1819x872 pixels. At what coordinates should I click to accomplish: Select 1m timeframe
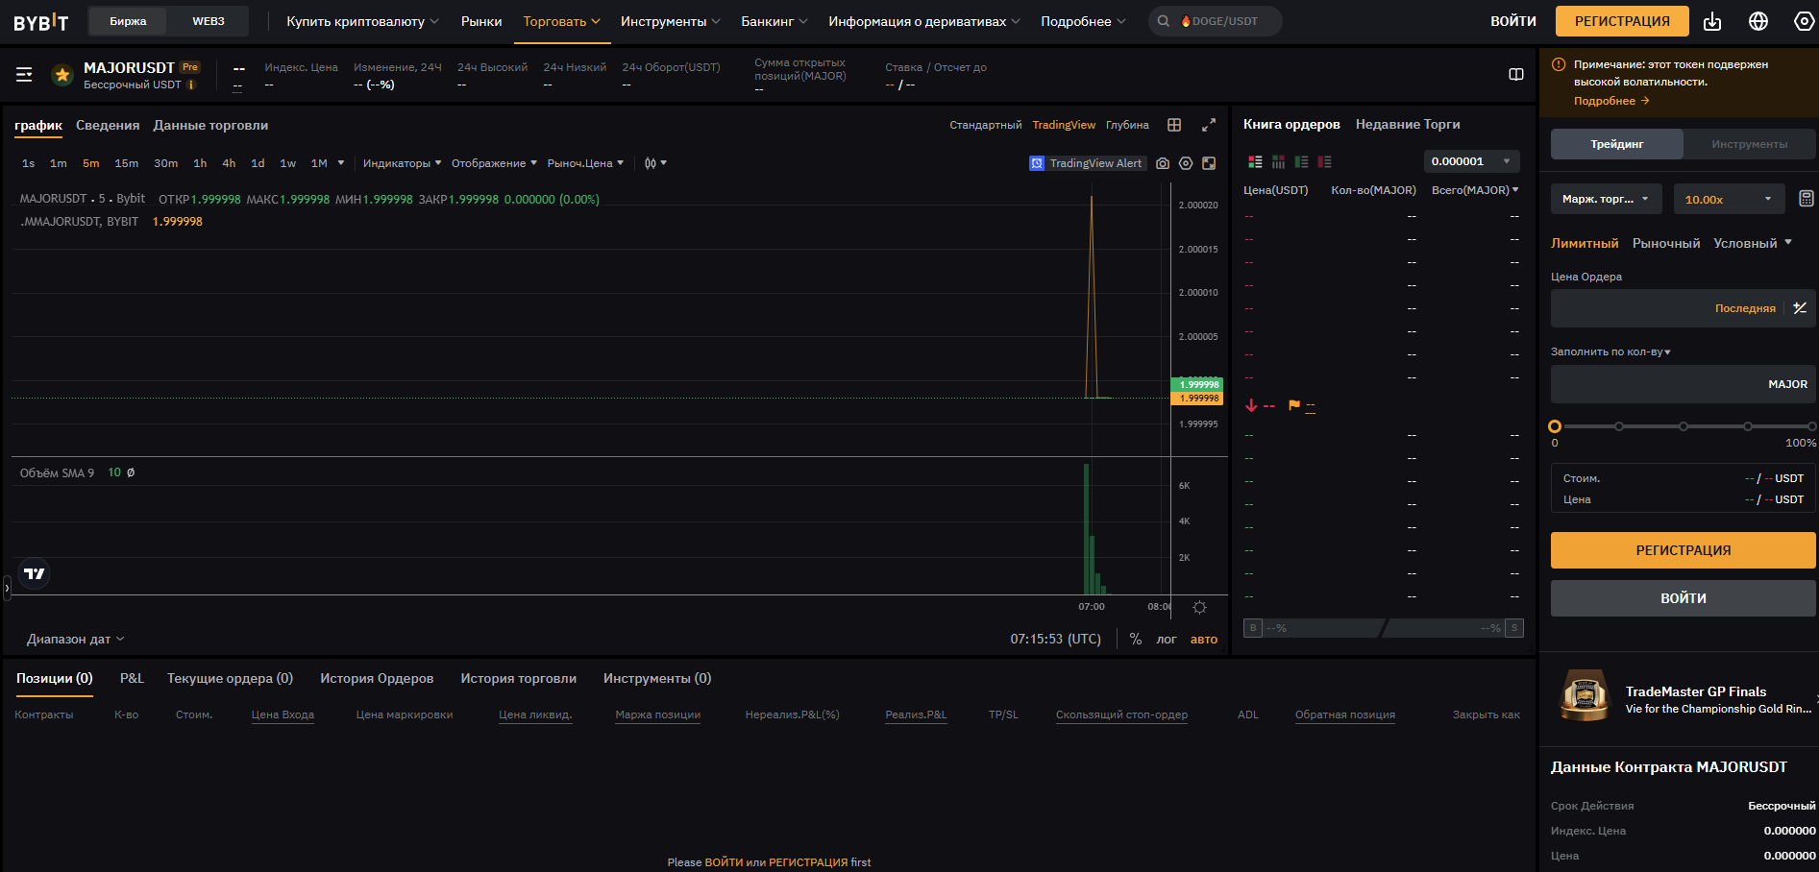[x=59, y=163]
